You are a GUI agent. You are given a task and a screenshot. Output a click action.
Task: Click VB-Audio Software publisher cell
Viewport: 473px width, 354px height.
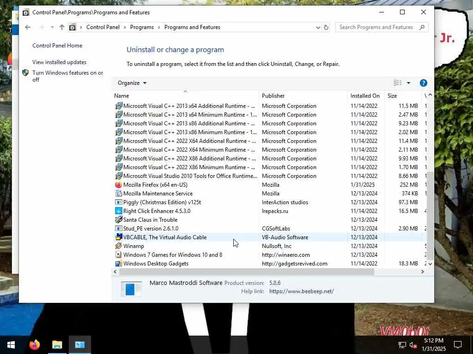285,237
